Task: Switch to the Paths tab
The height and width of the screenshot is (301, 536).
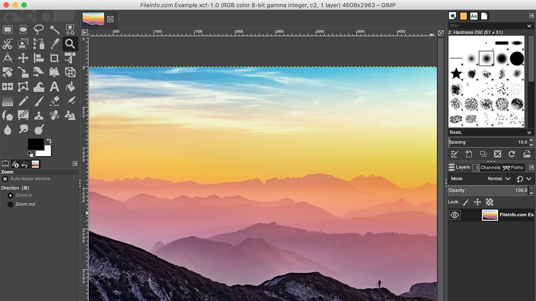Action: pos(513,168)
